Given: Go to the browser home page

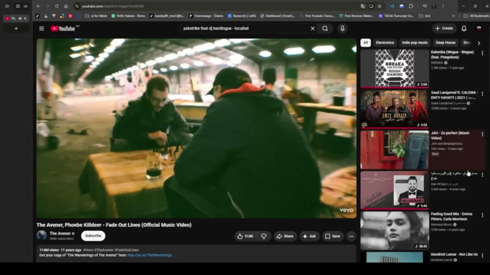Looking at the screenshot, I should pos(66,6).
